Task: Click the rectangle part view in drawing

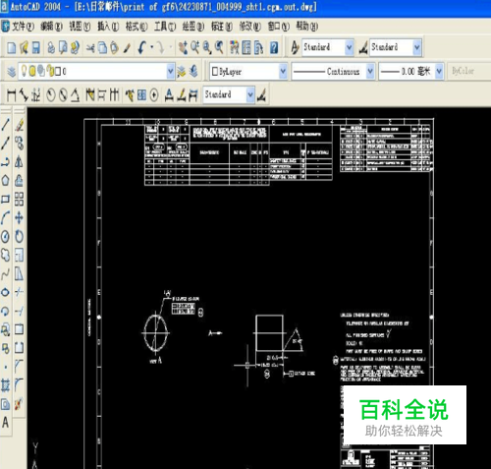Action: [269, 333]
